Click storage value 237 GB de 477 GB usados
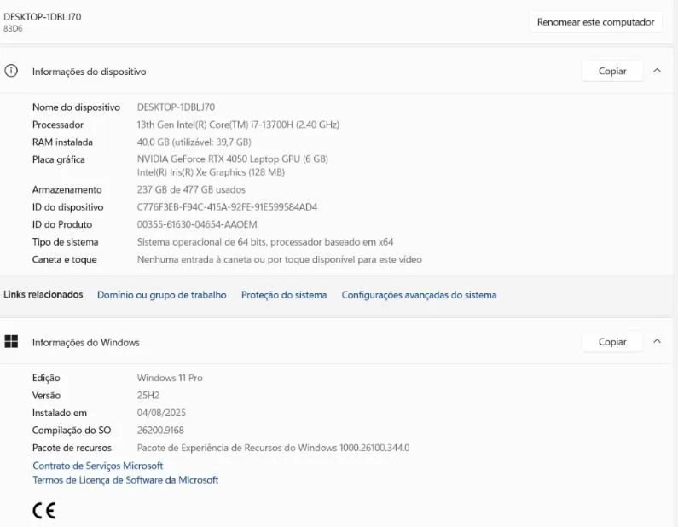 tap(191, 189)
